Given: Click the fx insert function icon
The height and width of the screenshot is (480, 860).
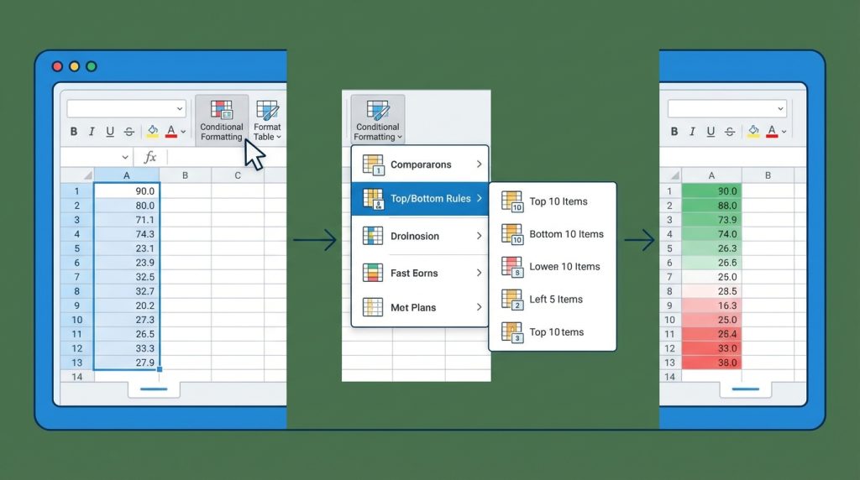Looking at the screenshot, I should (x=150, y=157).
